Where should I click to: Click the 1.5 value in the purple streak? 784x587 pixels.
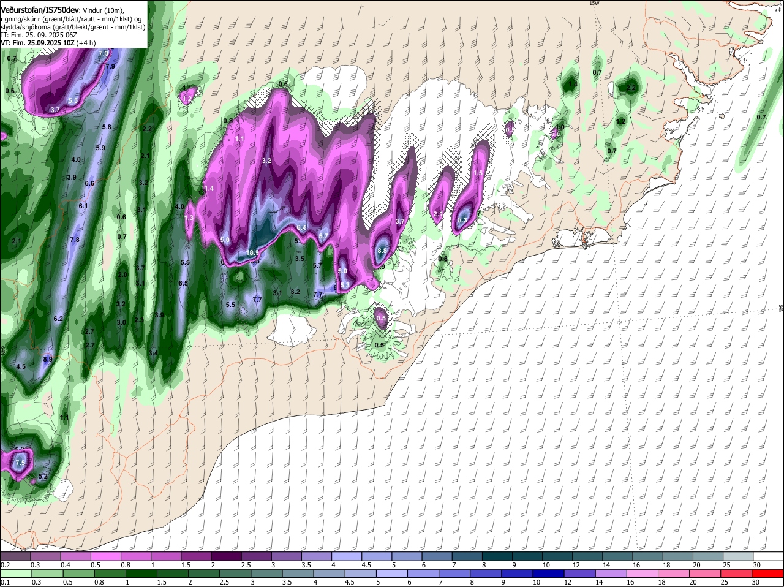click(478, 173)
